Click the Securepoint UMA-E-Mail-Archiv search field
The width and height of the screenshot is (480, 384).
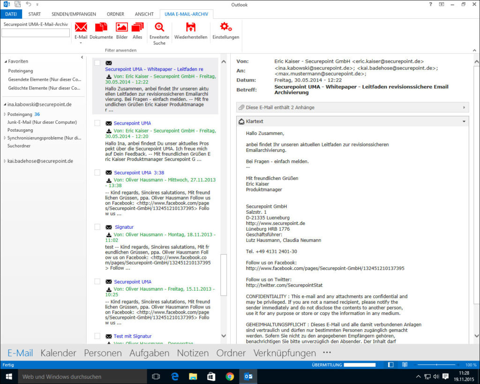(x=36, y=33)
